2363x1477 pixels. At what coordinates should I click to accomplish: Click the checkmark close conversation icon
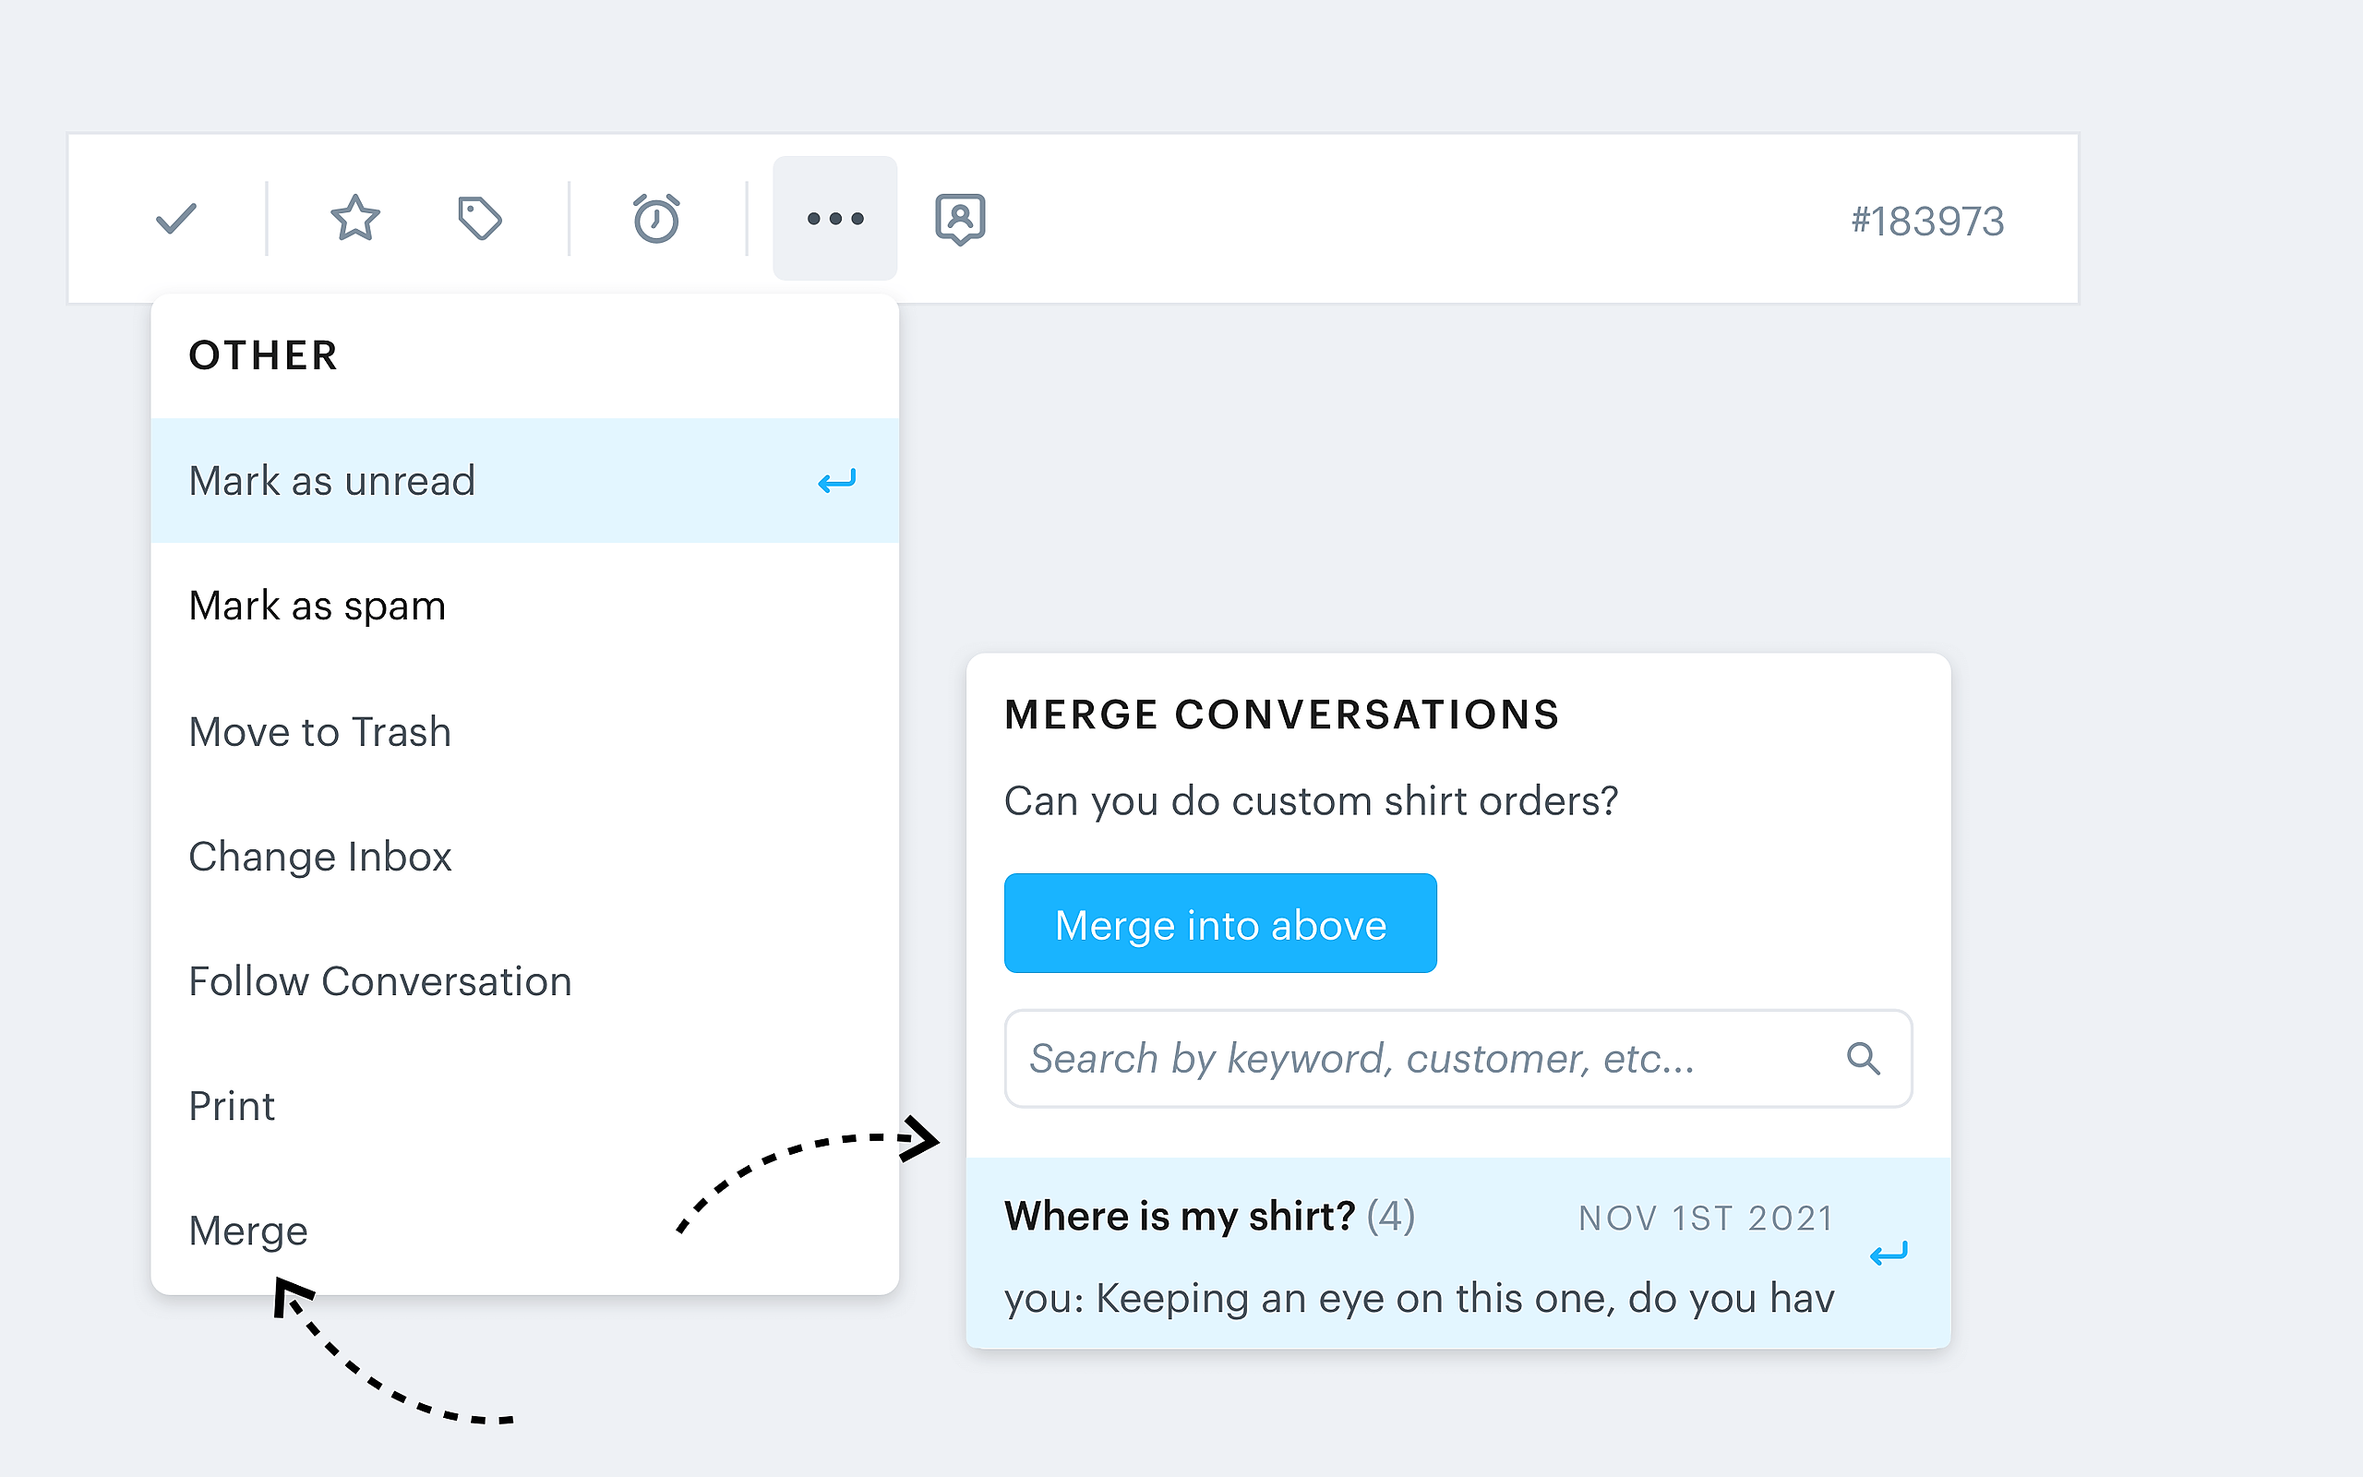pyautogui.click(x=176, y=219)
